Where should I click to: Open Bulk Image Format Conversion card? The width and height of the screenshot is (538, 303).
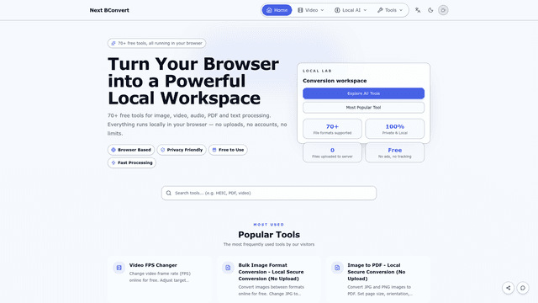pyautogui.click(x=269, y=279)
